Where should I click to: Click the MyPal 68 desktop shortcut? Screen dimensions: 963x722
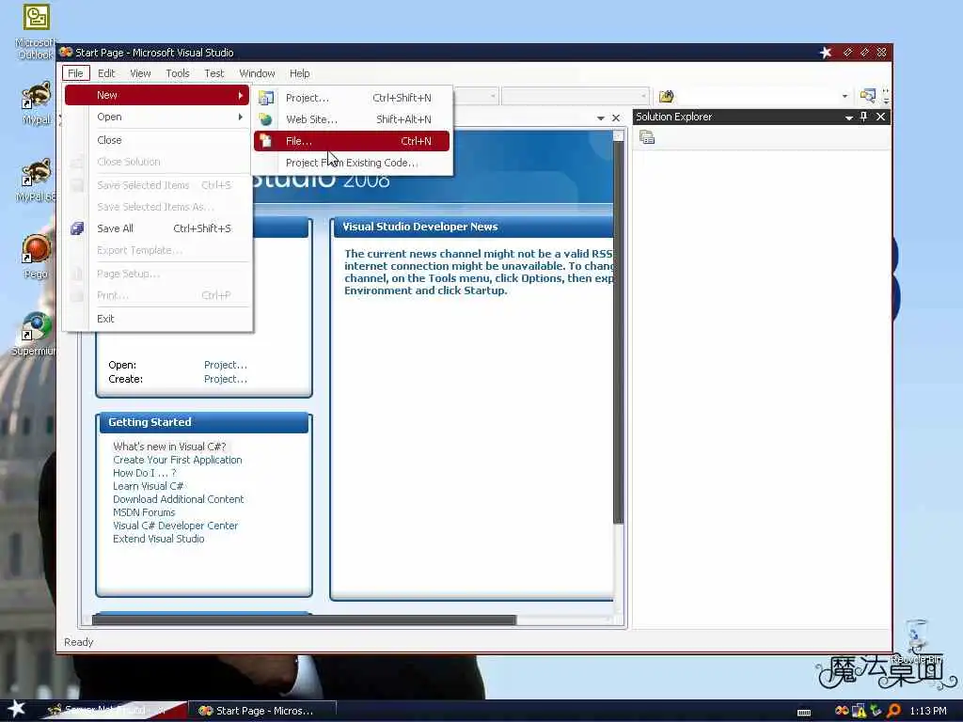pos(36,180)
